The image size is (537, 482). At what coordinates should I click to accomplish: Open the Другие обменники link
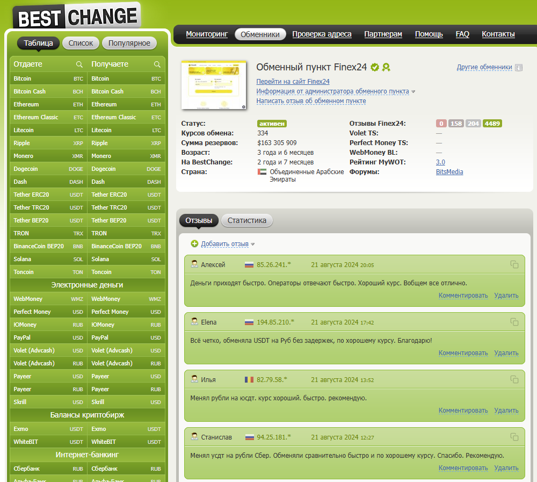pos(484,67)
